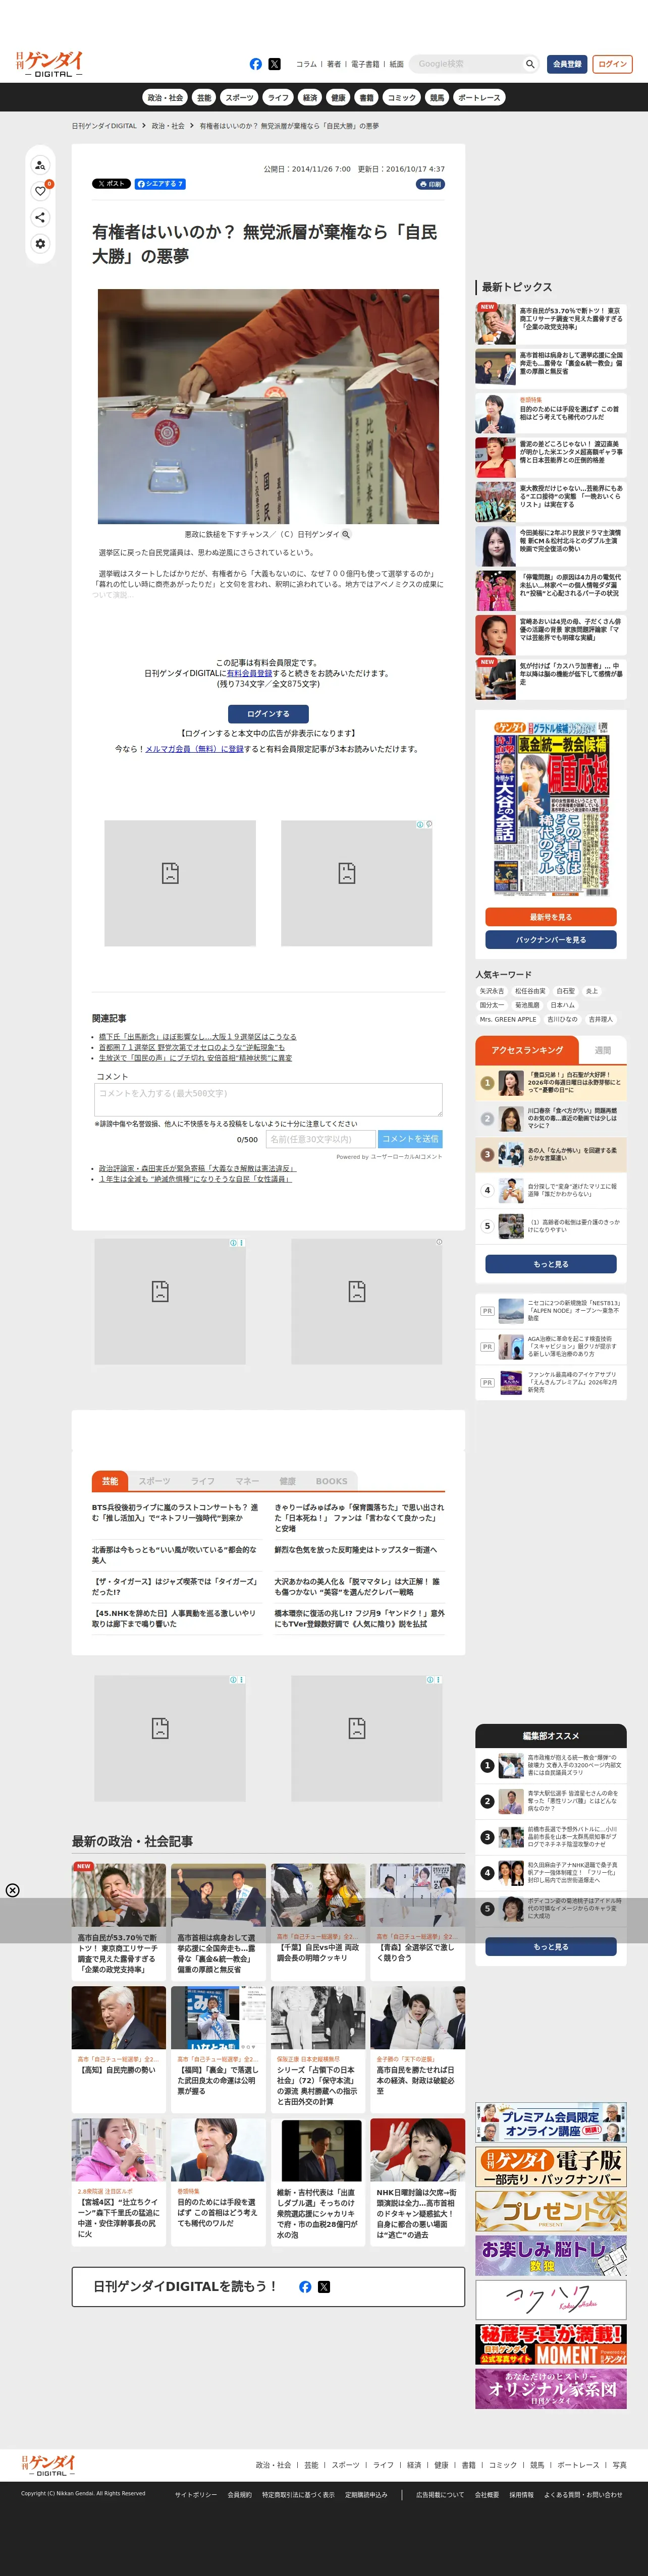Click the 政治・社会 breadcrumb link
The width and height of the screenshot is (648, 2576).
168,126
